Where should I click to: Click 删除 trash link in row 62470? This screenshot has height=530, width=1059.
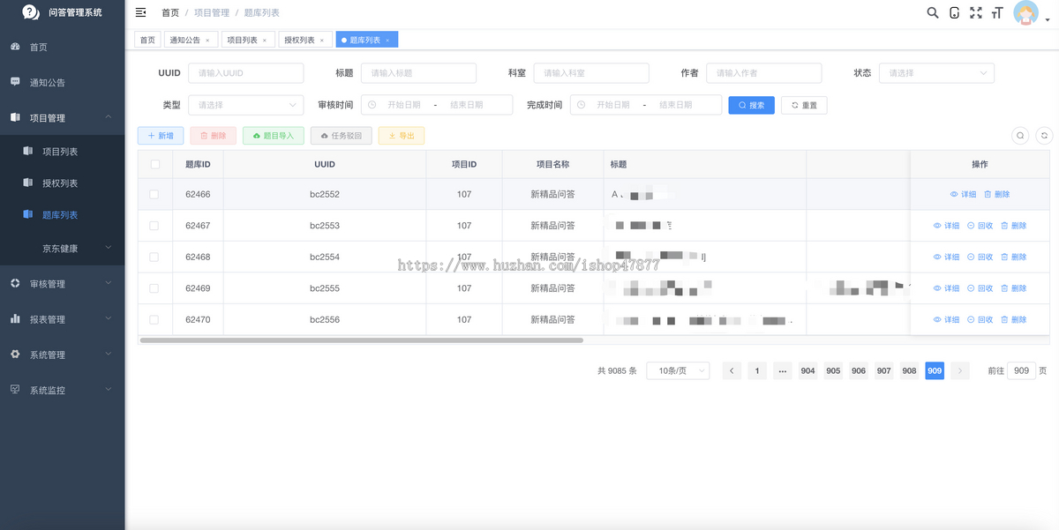pos(1013,319)
